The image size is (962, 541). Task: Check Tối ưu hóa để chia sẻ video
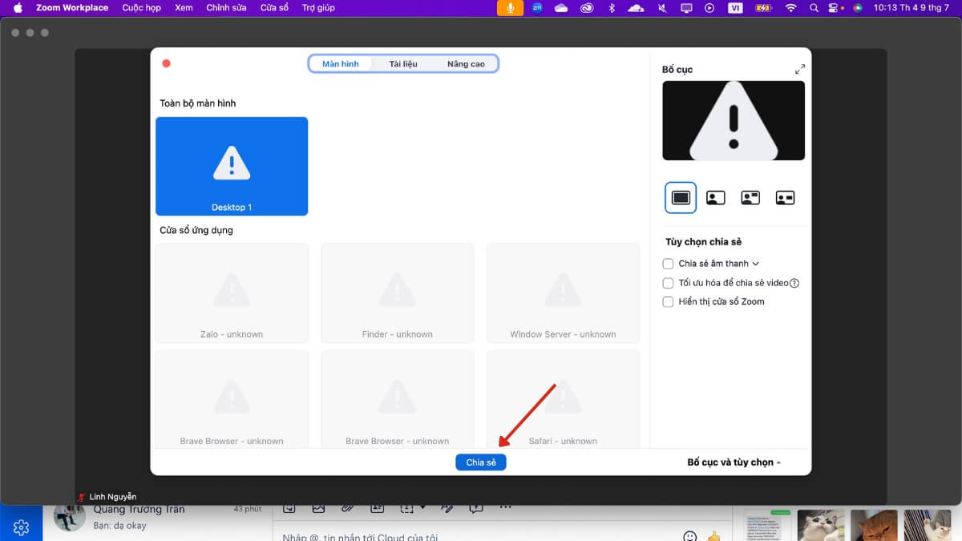[668, 283]
